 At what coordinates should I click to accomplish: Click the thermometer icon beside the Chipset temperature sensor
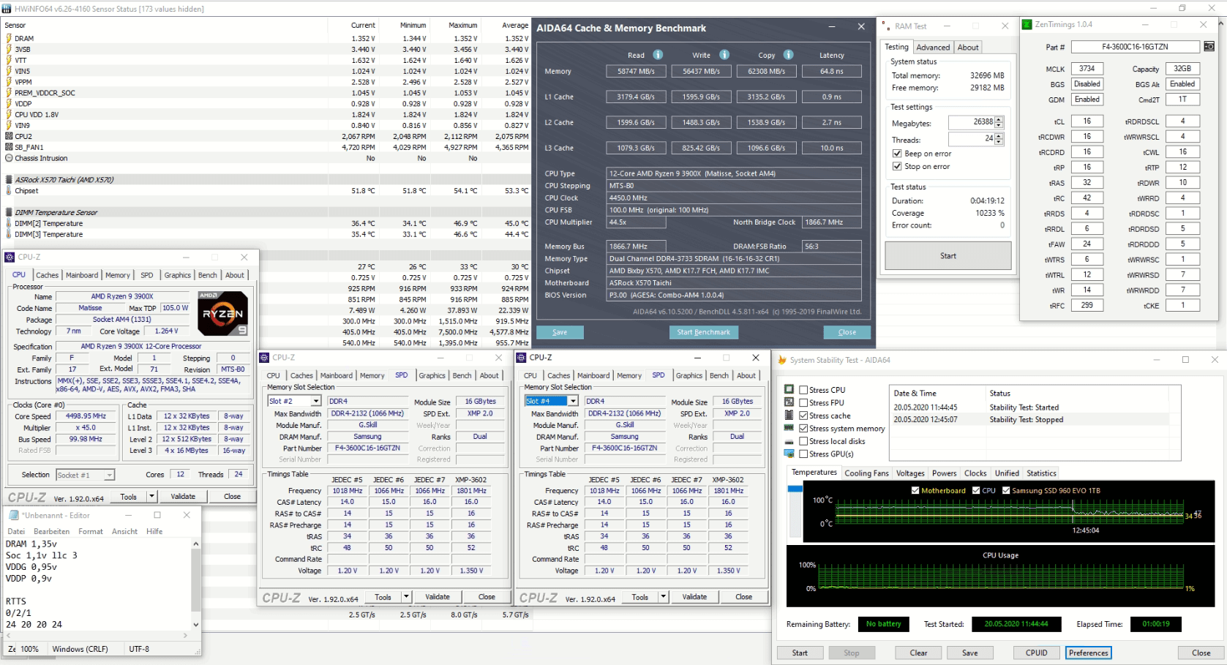tap(9, 191)
